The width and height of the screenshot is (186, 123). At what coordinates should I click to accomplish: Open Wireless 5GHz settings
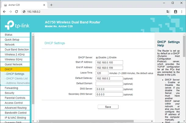pos(15,59)
